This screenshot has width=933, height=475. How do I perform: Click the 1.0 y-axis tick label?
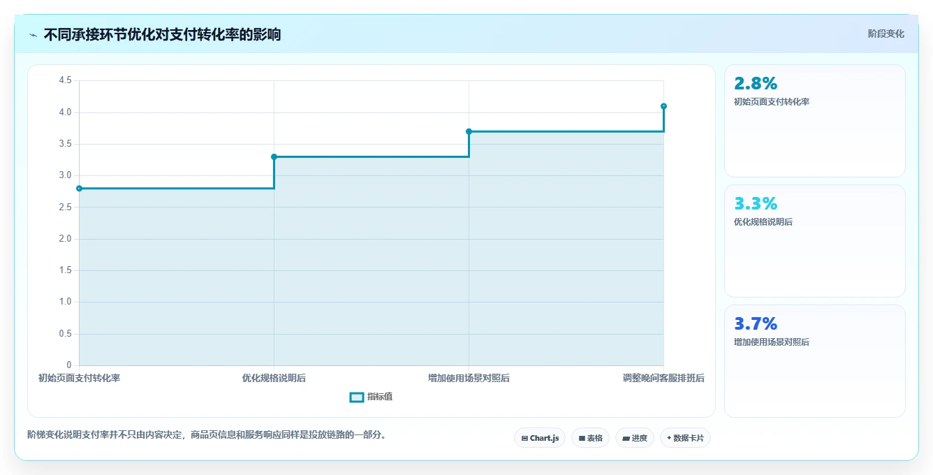[x=65, y=302]
